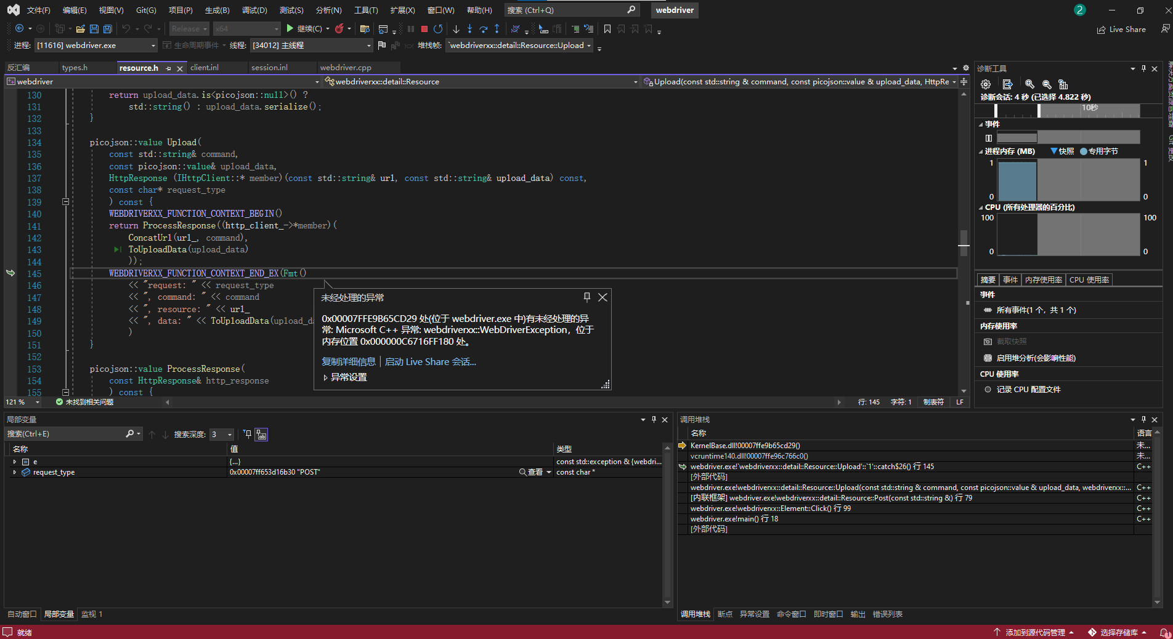This screenshot has width=1173, height=639.
Task: Click the Step Over debug icon
Action: tap(483, 29)
